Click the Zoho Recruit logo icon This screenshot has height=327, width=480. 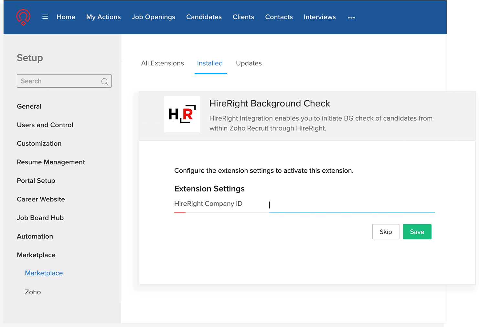pos(23,17)
